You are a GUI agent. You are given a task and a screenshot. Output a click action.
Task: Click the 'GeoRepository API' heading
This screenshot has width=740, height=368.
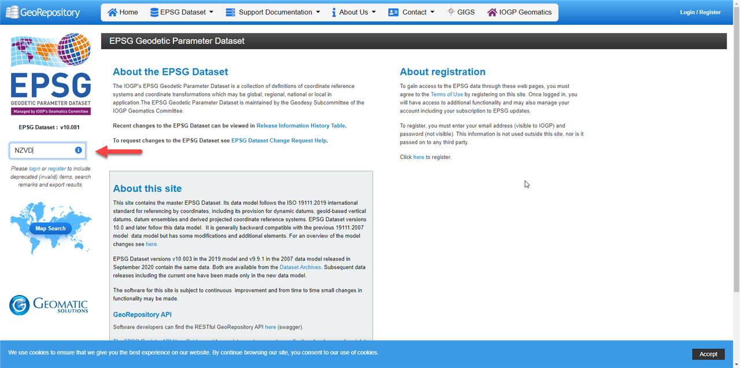142,315
